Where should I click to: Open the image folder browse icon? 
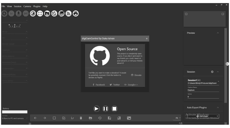click(x=47, y=14)
